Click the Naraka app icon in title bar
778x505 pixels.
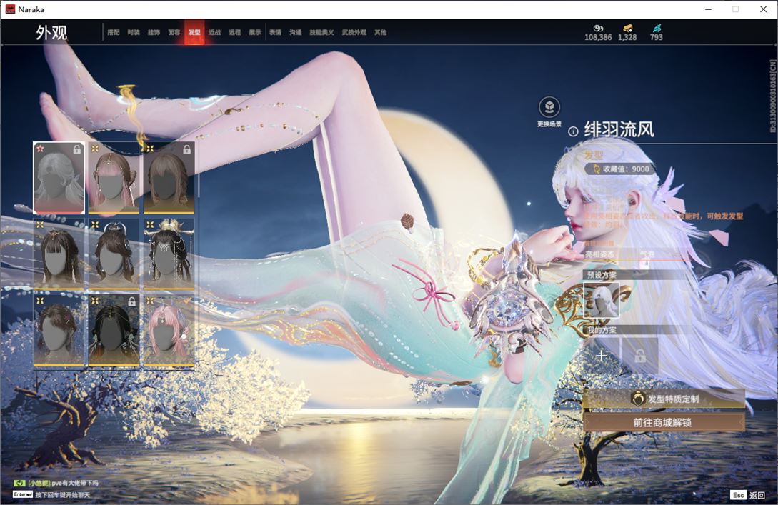click(10, 9)
